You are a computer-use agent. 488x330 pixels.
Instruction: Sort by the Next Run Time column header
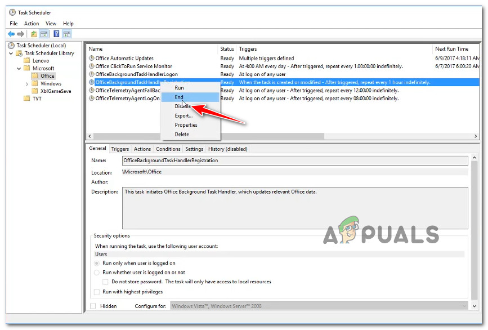pos(456,49)
